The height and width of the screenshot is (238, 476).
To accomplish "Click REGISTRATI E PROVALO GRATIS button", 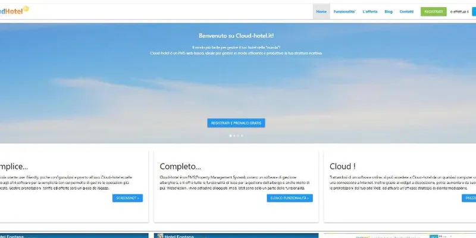I will [236, 123].
